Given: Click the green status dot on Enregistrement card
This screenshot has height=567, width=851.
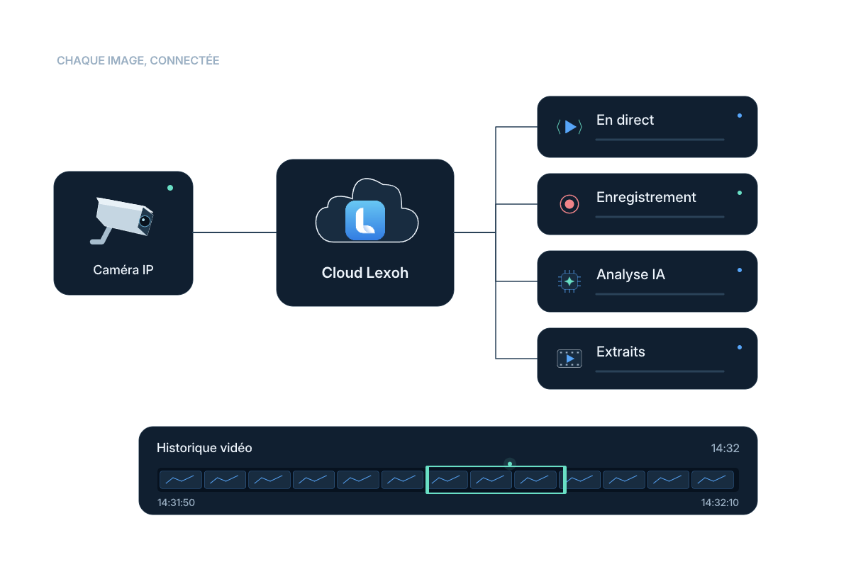Looking at the screenshot, I should pos(740,193).
